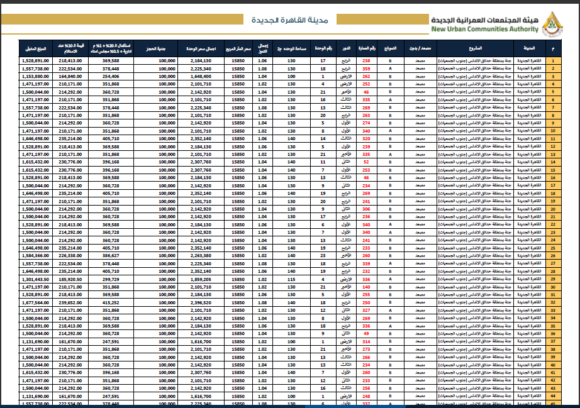This screenshot has width=580, height=408.
Task: Click the 10% value 239,652.00
Action: point(70,302)
